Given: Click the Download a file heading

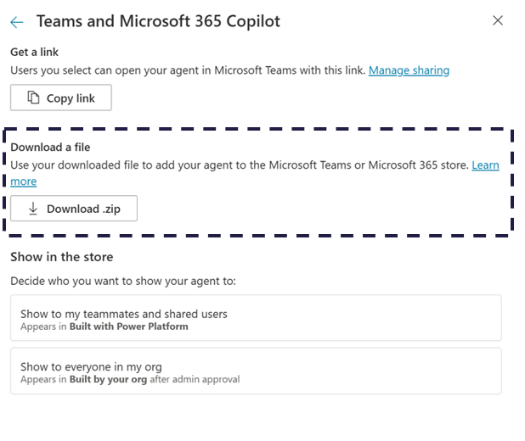Looking at the screenshot, I should [50, 148].
